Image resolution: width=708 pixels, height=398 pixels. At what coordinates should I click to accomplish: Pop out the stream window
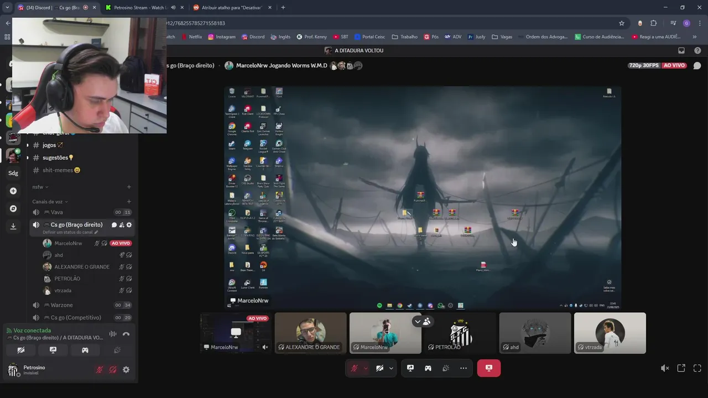[x=681, y=368]
